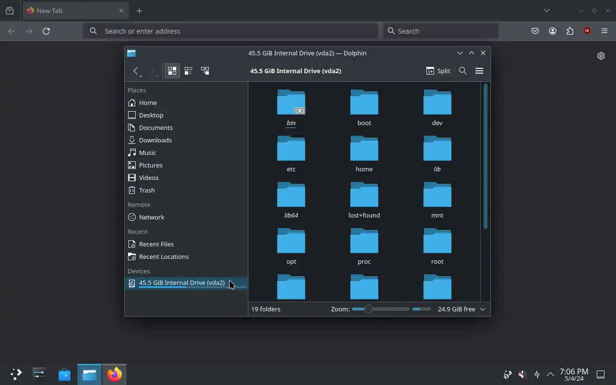Select the opt folder icon
616x385 pixels.
click(291, 241)
